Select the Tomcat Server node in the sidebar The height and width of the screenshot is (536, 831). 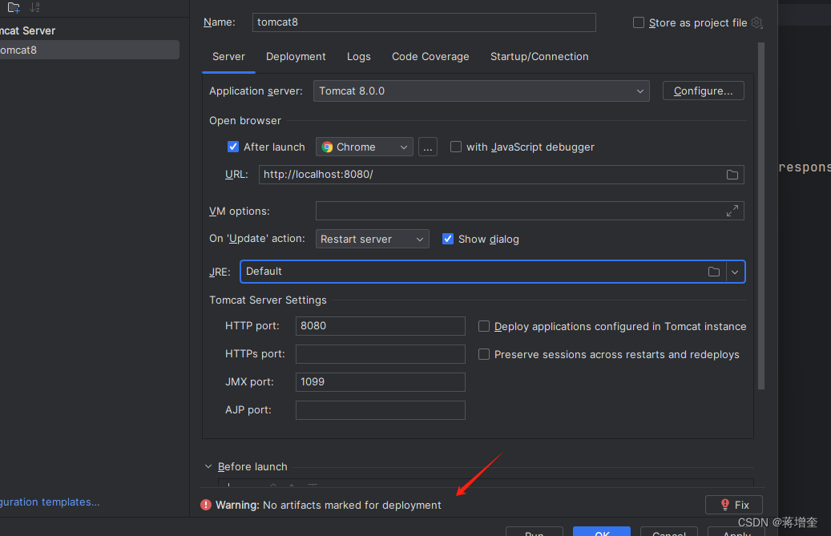point(27,30)
